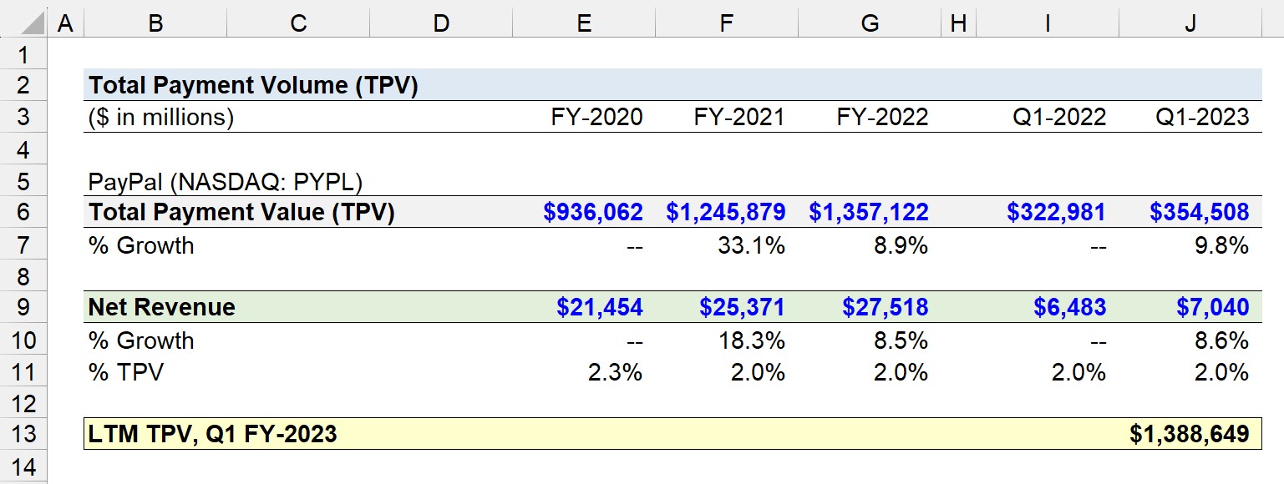Click the "Q1-2022" column label
Image resolution: width=1284 pixels, height=484 pixels.
1059,117
